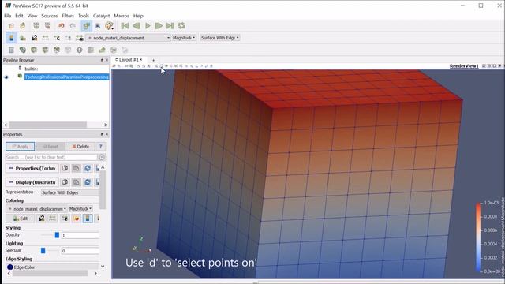Click the Connect to server icon

click(36, 26)
